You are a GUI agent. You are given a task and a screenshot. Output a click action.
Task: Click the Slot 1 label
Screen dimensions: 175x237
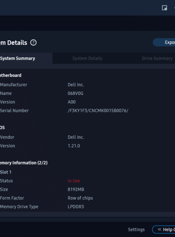coord(5,172)
